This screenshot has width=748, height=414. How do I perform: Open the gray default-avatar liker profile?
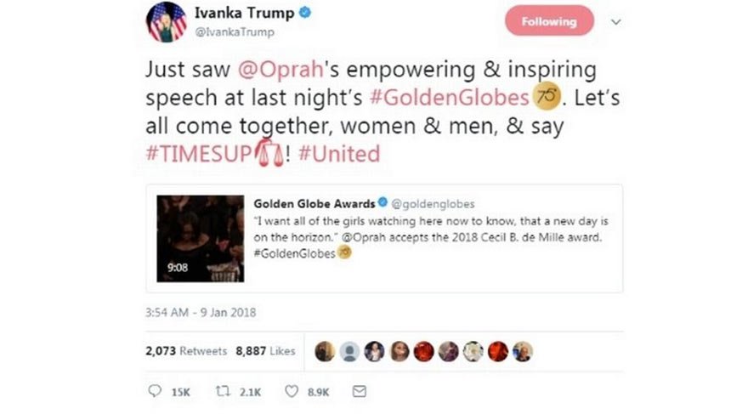tap(349, 352)
